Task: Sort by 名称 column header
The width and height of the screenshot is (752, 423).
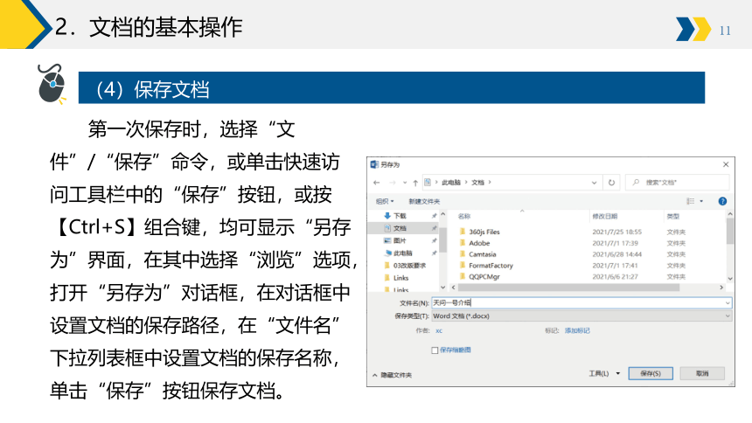Action: pos(463,216)
